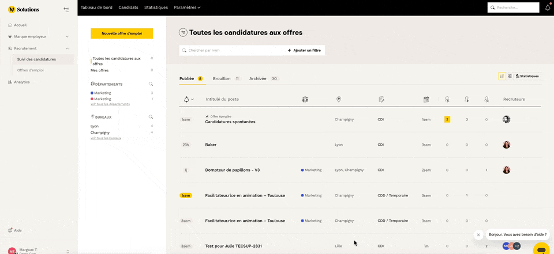Open the alert bell sort dropdown

coord(188,99)
